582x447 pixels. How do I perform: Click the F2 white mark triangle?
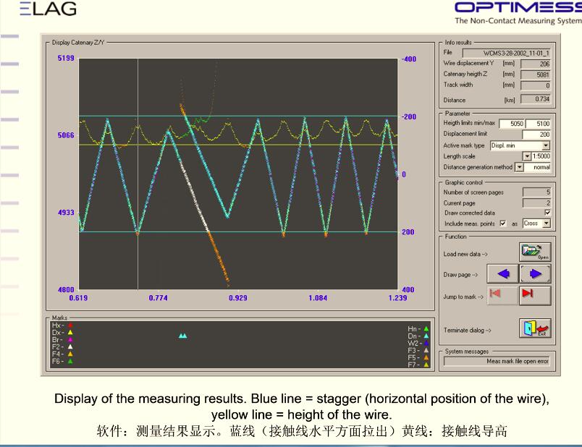(x=70, y=346)
